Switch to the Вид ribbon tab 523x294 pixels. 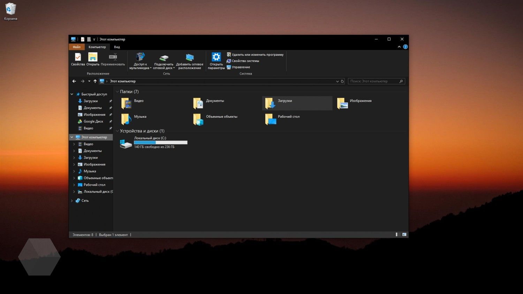[116, 47]
